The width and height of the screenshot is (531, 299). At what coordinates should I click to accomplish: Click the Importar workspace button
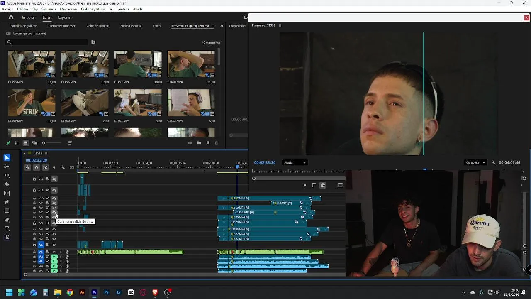click(29, 17)
